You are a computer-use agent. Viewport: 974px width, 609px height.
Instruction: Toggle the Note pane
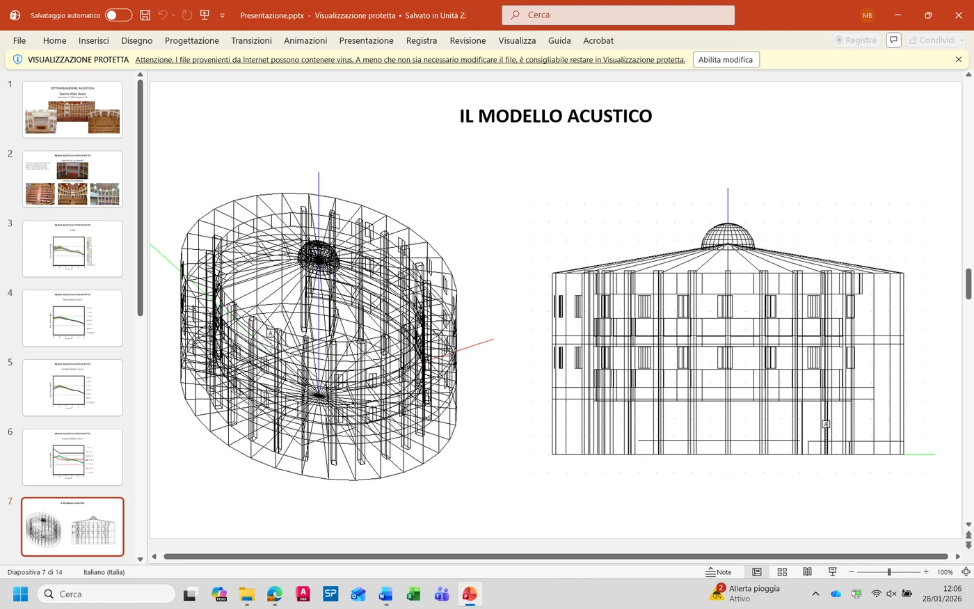(719, 572)
